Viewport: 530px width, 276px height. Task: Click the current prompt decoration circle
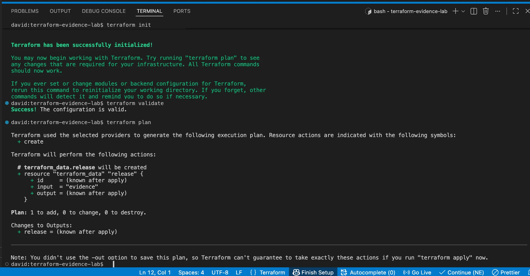7,264
